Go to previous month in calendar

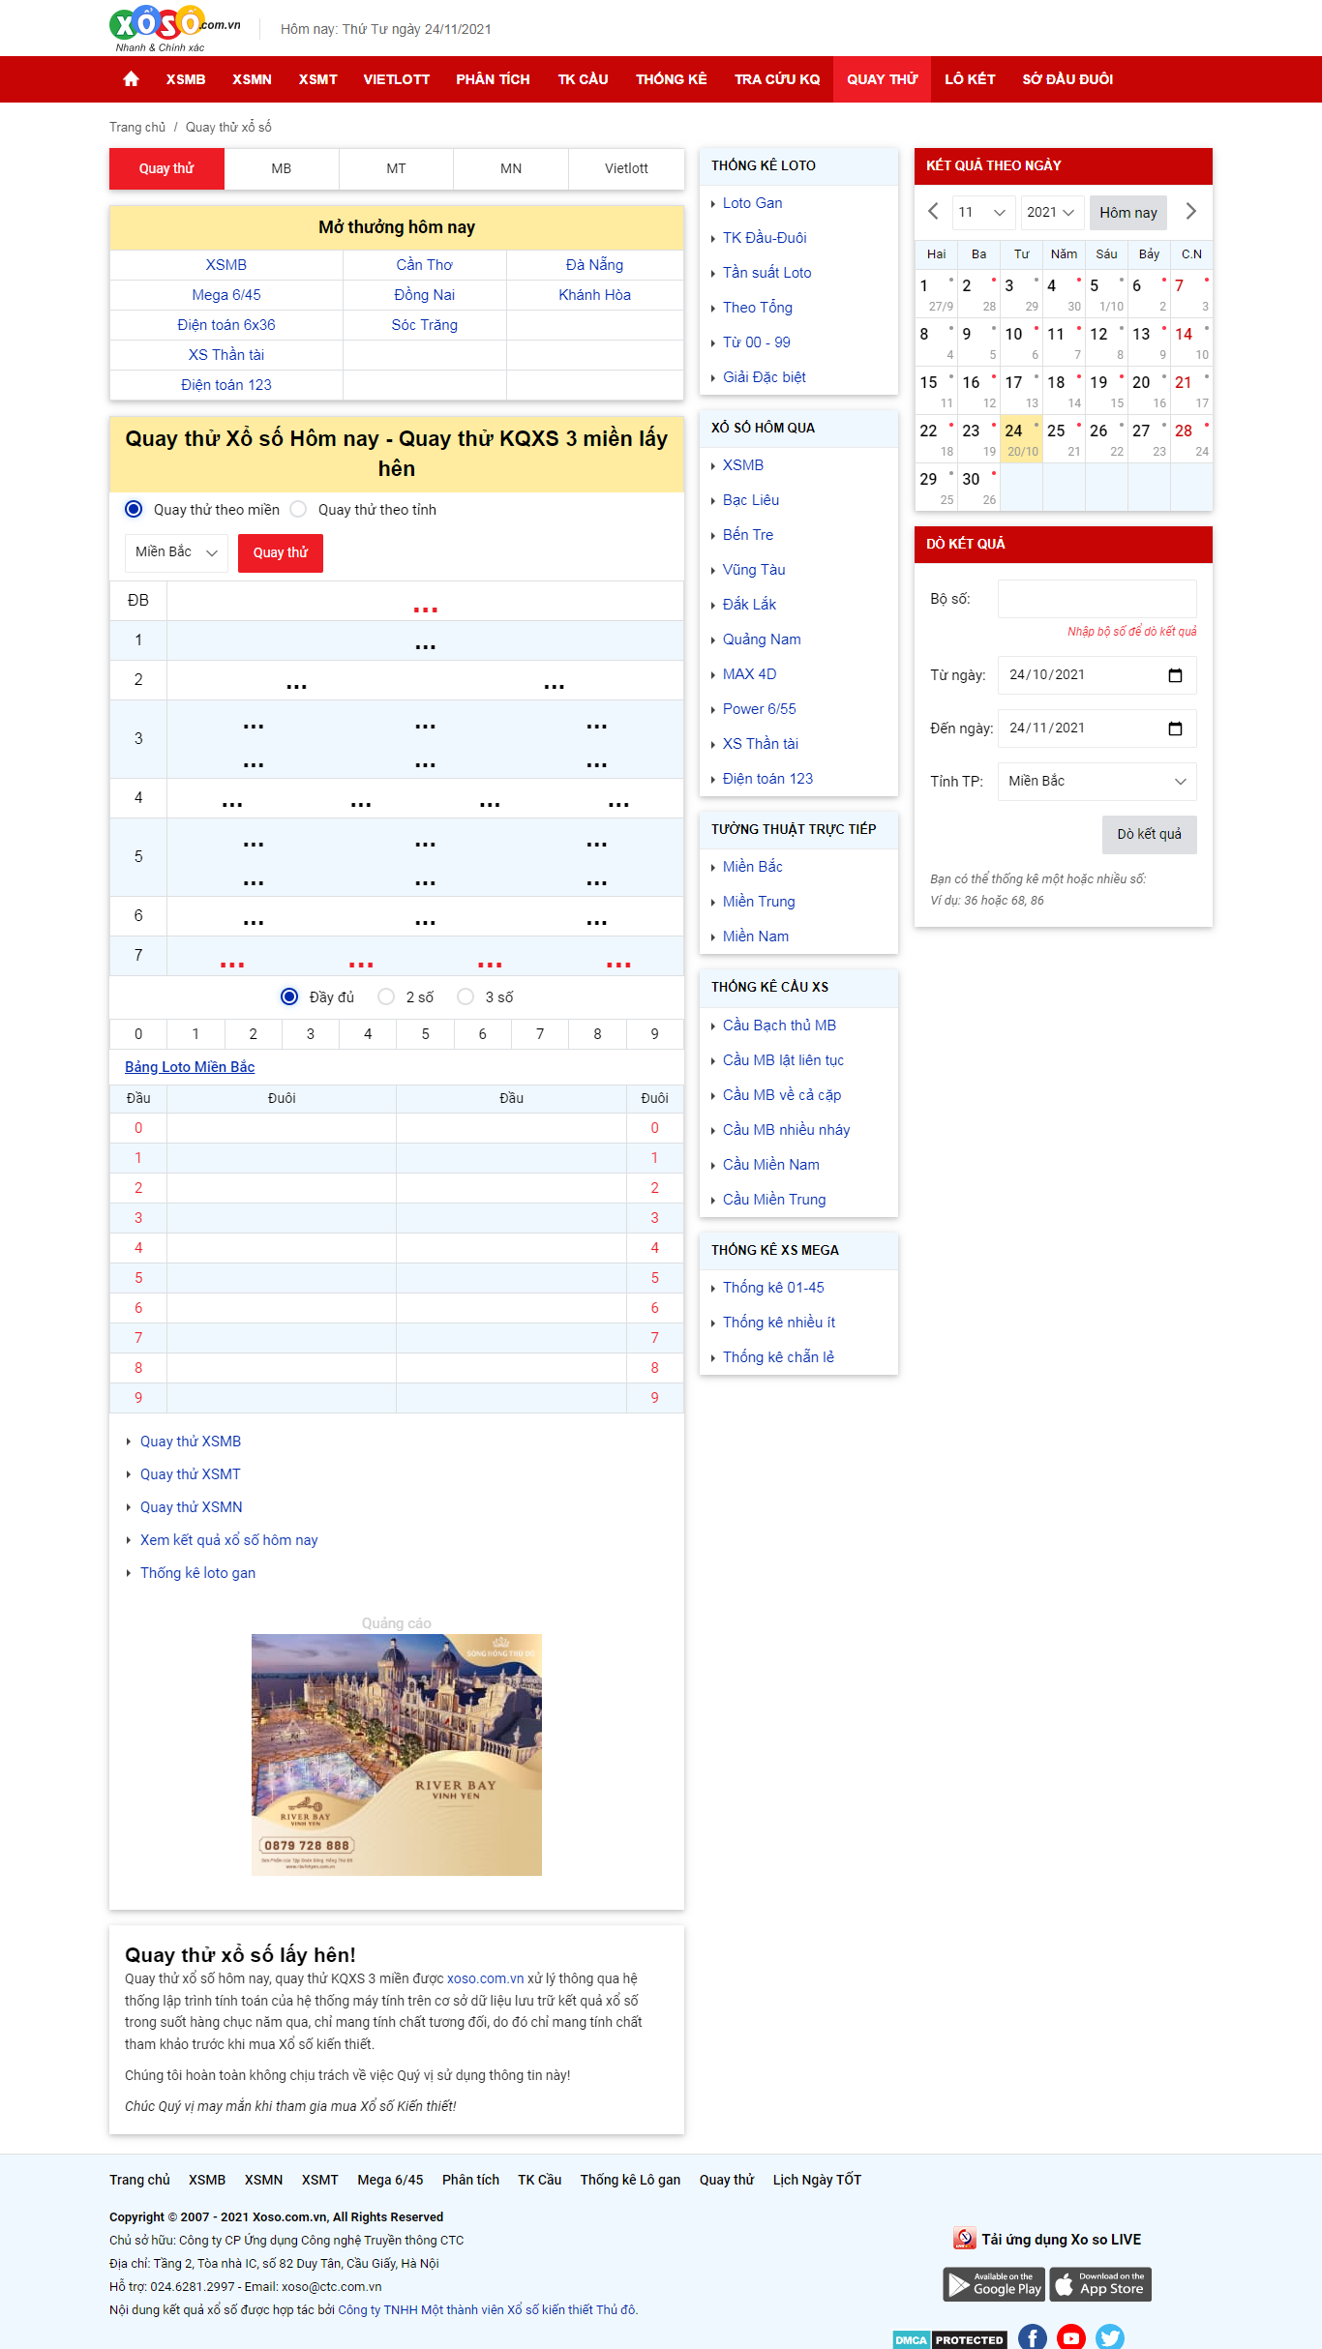pyautogui.click(x=933, y=211)
